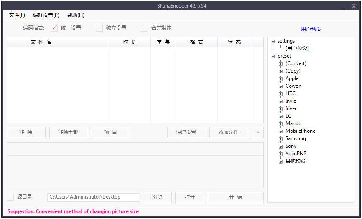Click the 快速设置 button

coord(186,132)
